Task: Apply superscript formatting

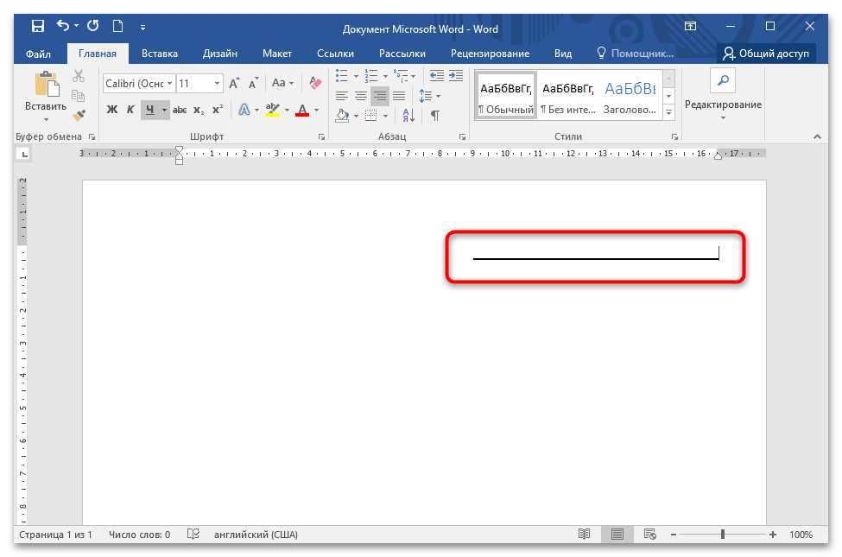Action: tap(218, 108)
